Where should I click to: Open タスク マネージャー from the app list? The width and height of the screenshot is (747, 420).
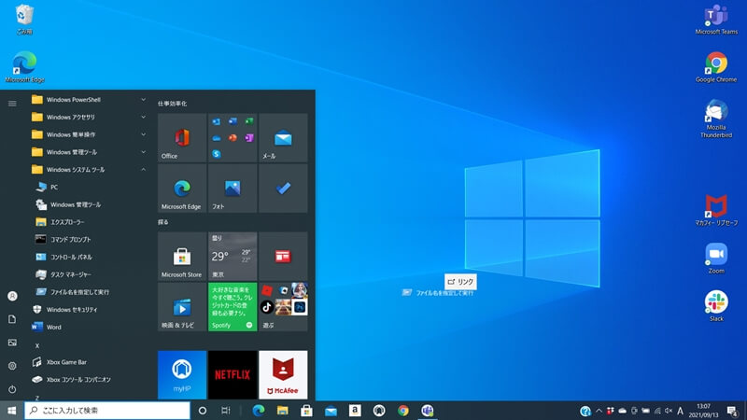[x=89, y=274]
